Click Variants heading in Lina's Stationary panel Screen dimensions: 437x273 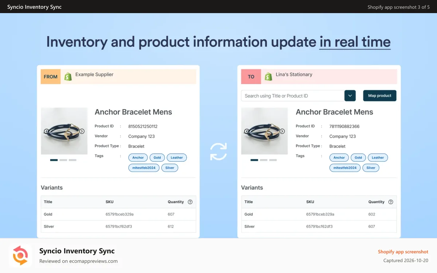(x=252, y=188)
